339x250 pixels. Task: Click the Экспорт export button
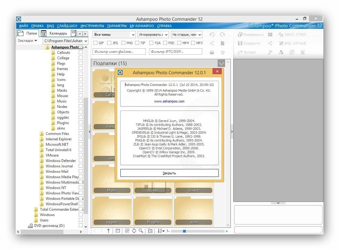[x=247, y=52]
